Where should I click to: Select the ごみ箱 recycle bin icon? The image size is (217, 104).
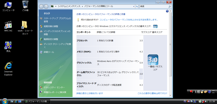click(x=25, y=6)
